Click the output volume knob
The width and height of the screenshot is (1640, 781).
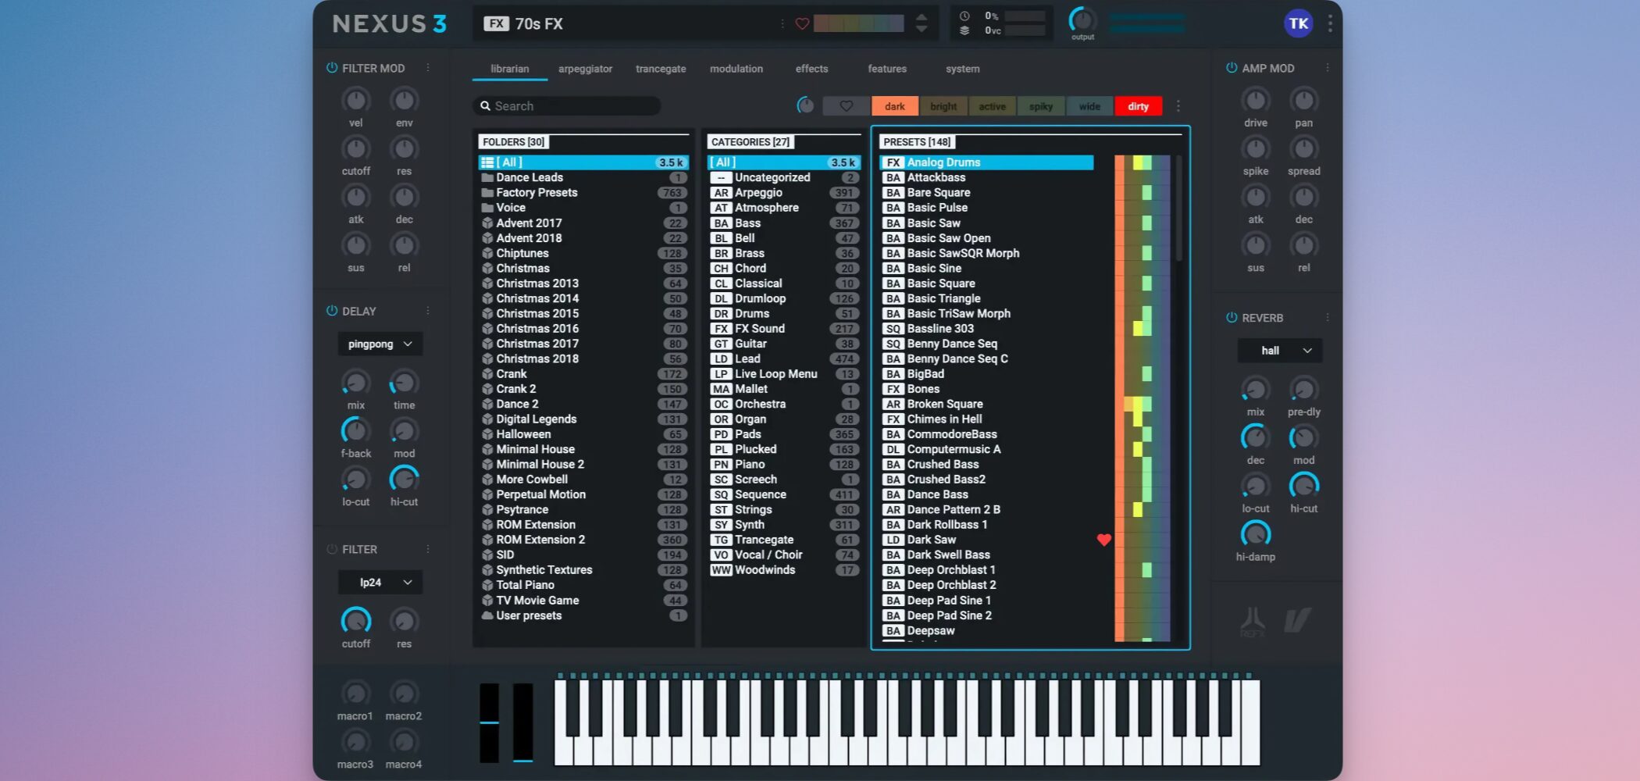pos(1082,20)
